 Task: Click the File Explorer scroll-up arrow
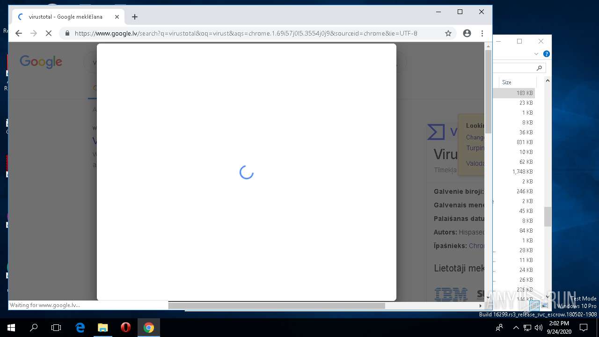coord(548,81)
